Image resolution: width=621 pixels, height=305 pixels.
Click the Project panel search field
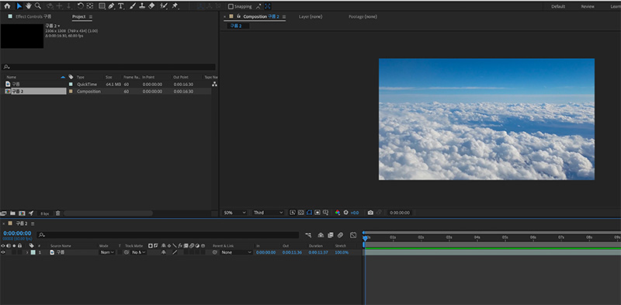(109, 67)
